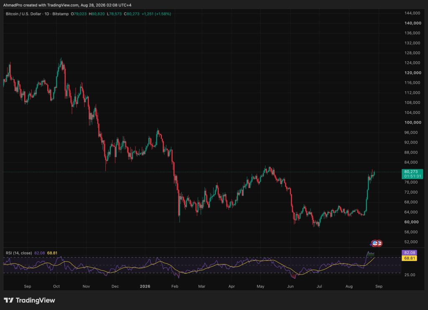Click the May label on time axis
This screenshot has height=310, width=428.
pos(260,286)
